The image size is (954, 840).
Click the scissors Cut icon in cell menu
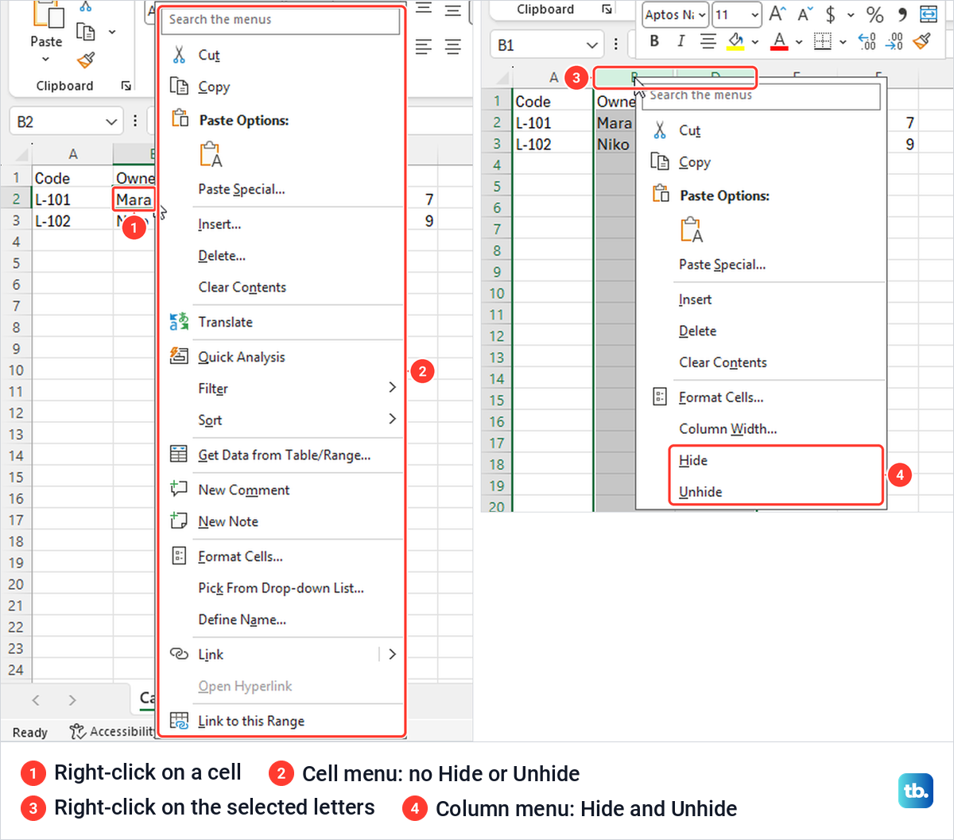click(x=179, y=55)
